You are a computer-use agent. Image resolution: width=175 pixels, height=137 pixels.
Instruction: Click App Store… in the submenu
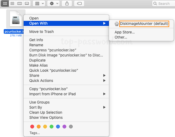point(125,32)
